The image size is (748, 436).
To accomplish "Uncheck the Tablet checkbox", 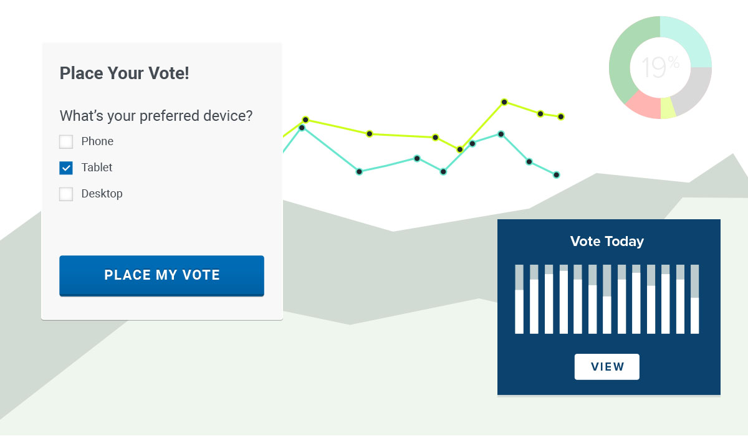I will click(x=66, y=168).
